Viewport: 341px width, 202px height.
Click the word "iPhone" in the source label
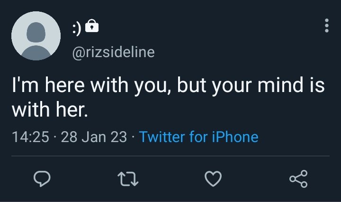point(235,137)
